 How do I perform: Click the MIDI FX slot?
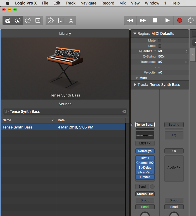[145, 143]
